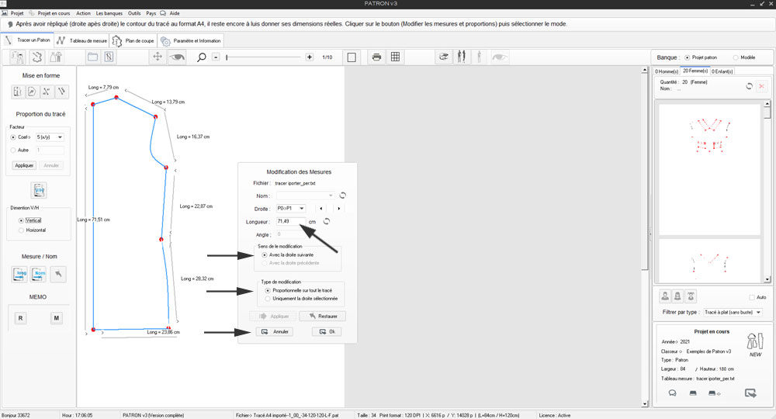Enable the Auto checkbox
The width and height of the screenshot is (776, 419).
click(751, 297)
